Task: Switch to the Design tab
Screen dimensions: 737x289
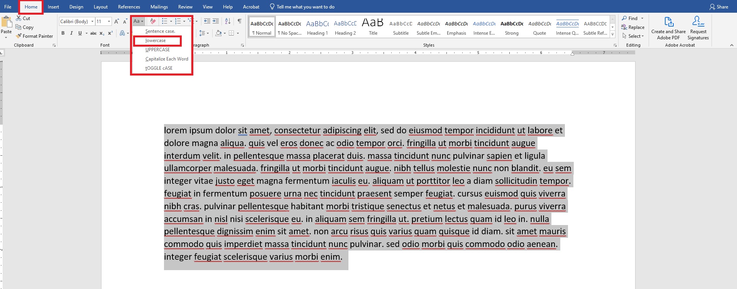Action: tap(76, 7)
